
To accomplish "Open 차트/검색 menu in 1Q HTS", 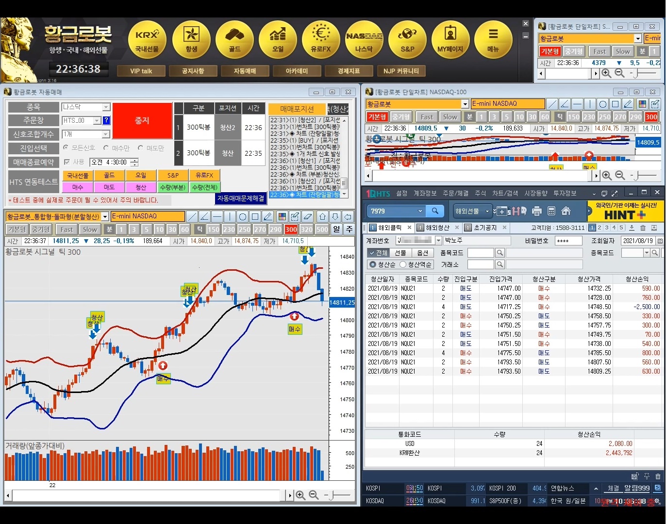I will [505, 193].
